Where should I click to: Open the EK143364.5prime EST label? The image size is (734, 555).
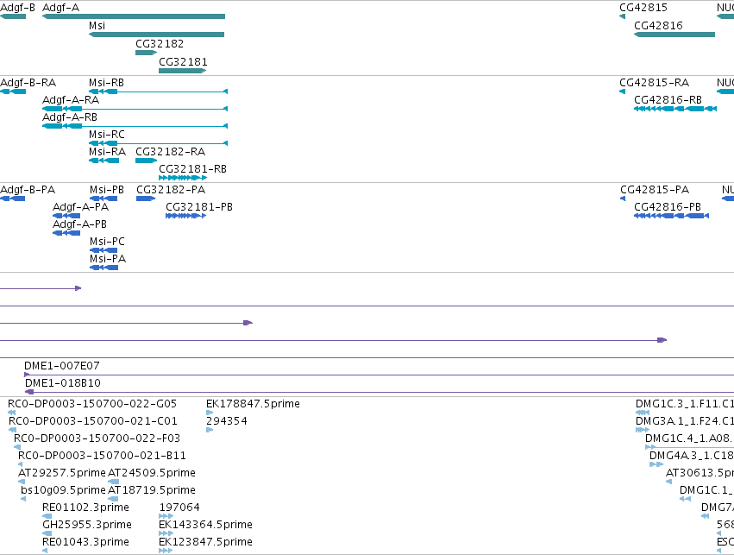click(x=205, y=525)
